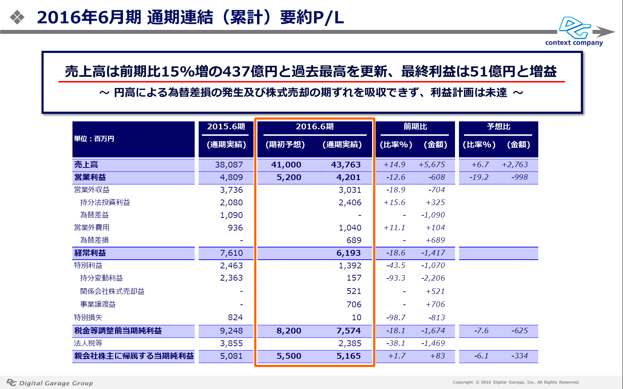Click the 38,087 sales value for 2015.6期
Image resolution: width=623 pixels, height=389 pixels.
pyautogui.click(x=229, y=165)
